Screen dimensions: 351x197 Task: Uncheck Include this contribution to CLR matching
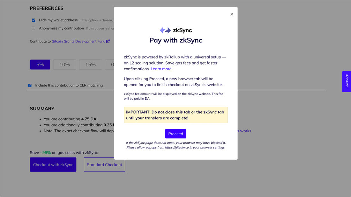point(30,85)
